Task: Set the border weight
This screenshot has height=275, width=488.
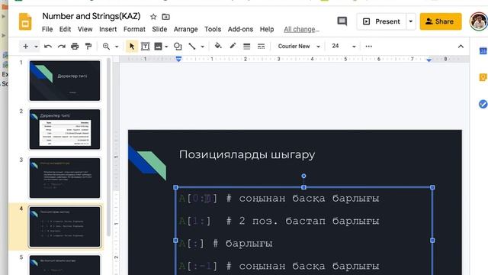Action: pos(246,47)
